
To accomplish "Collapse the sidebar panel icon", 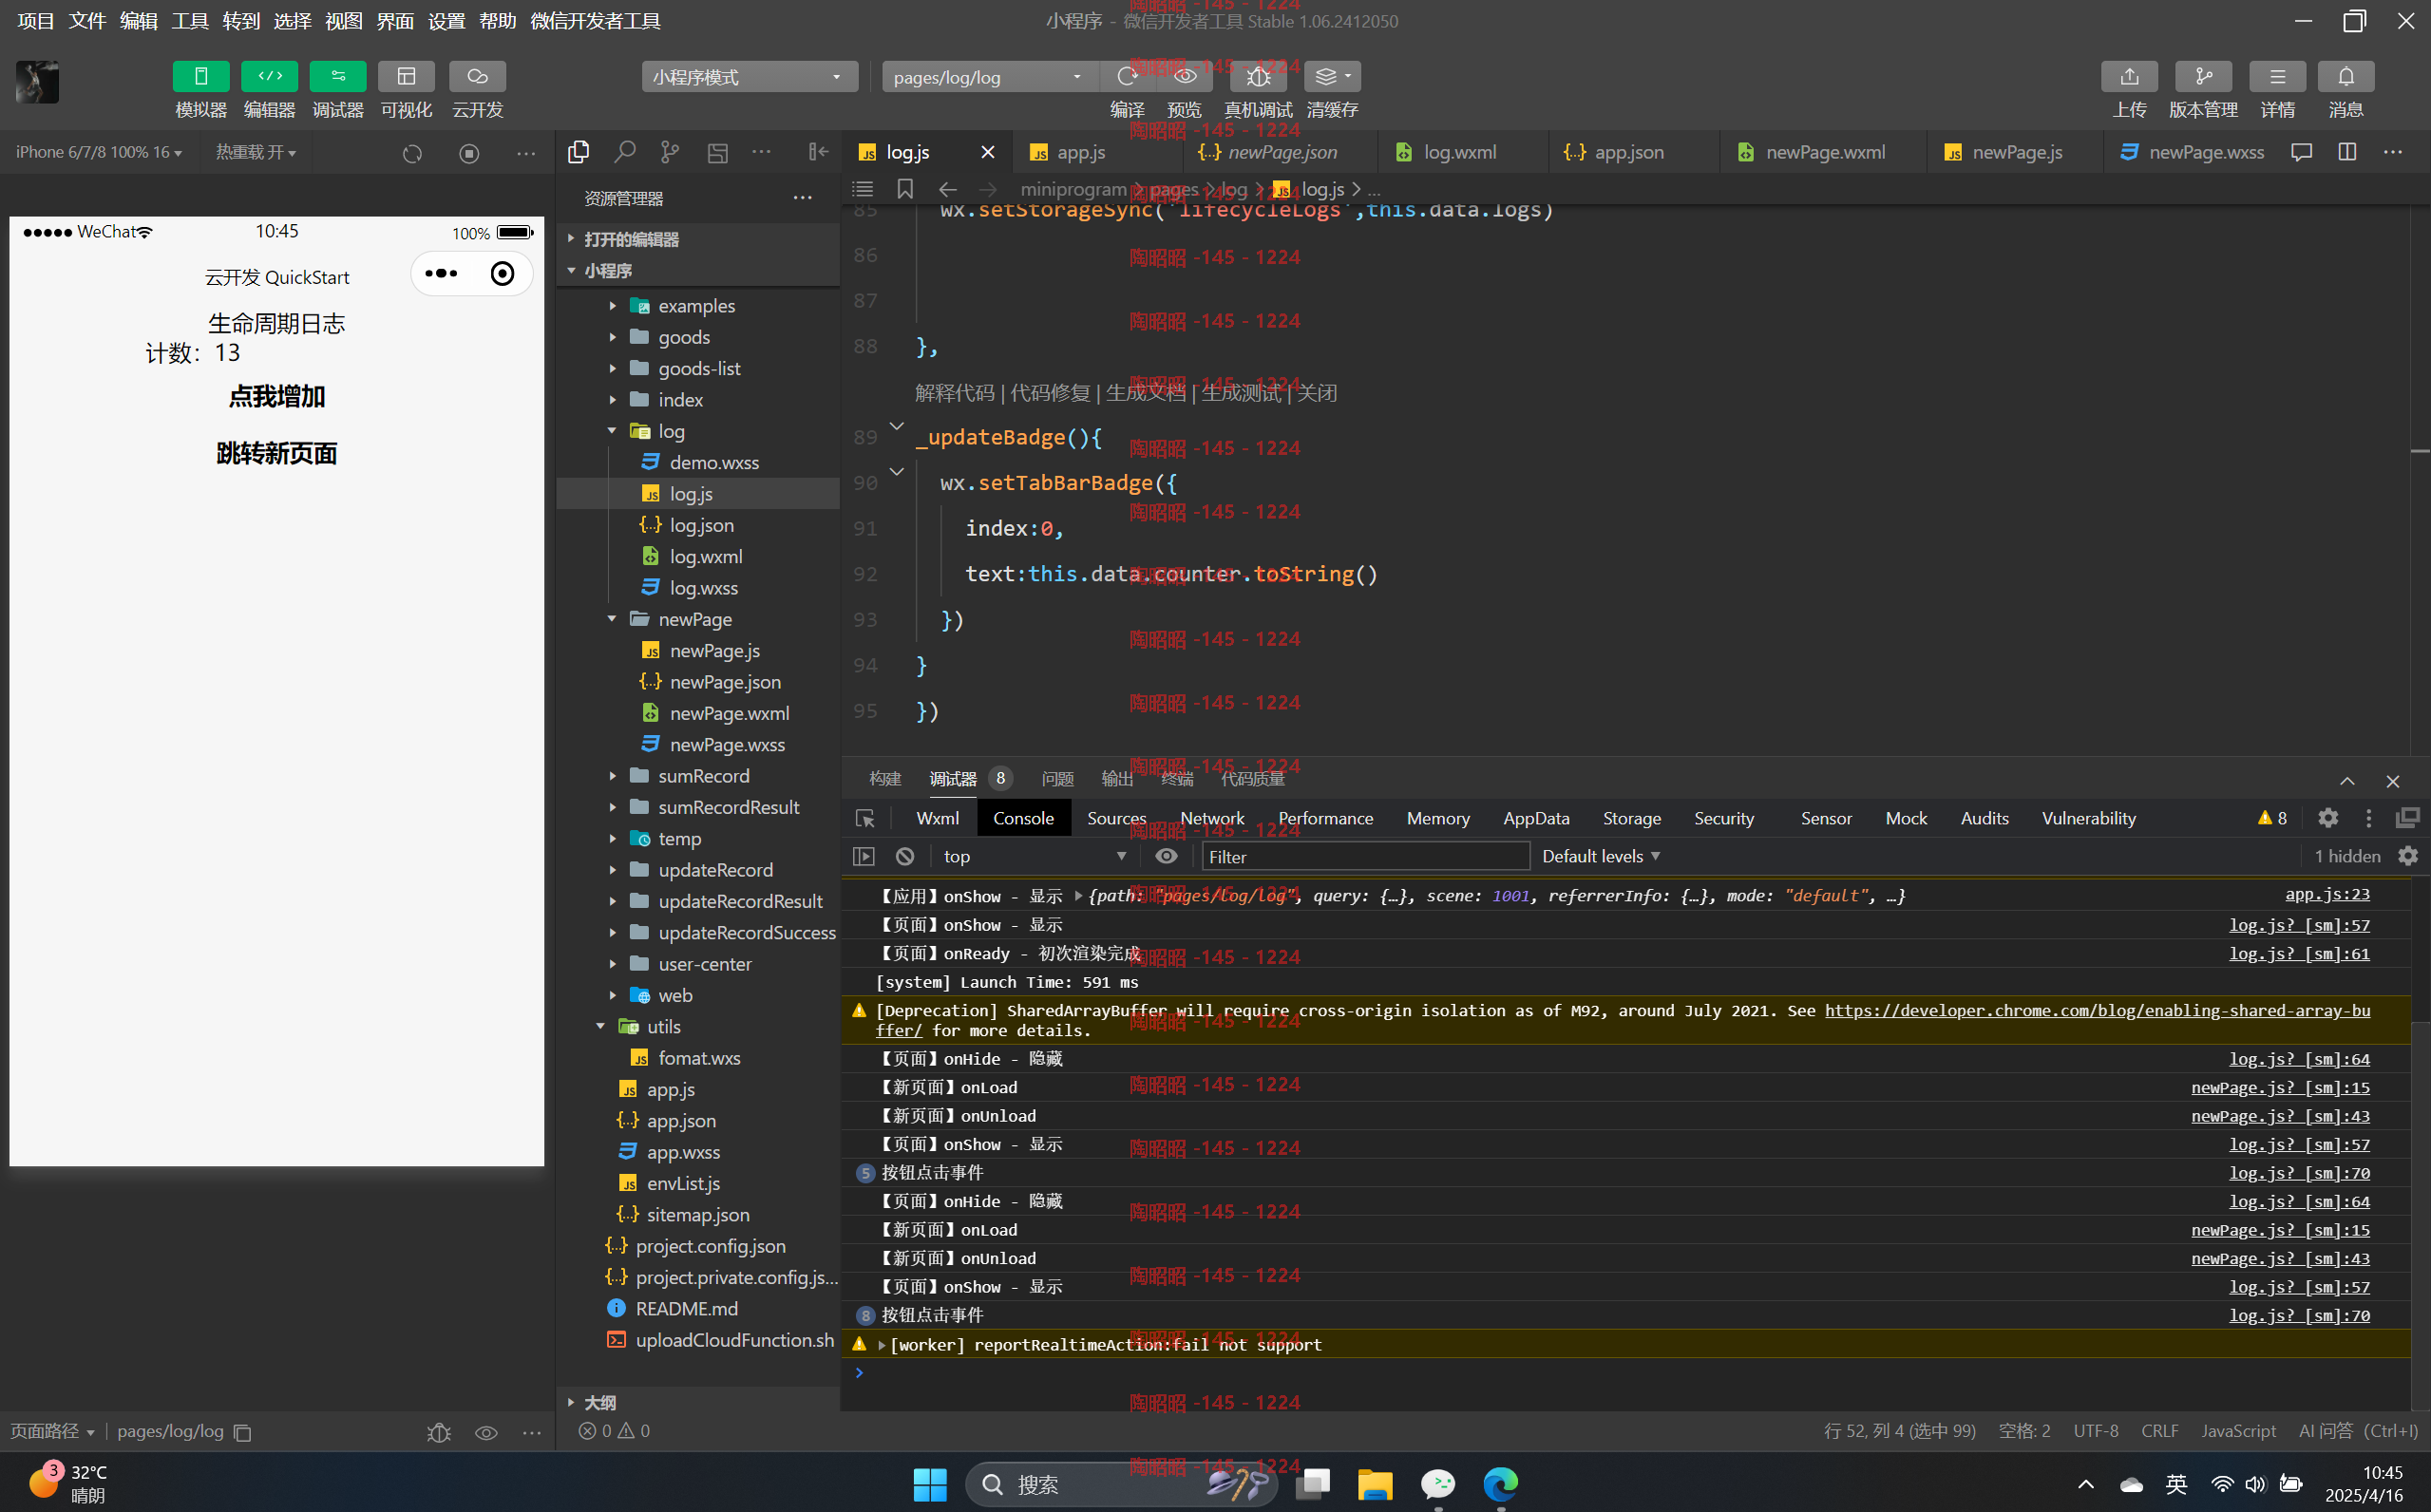I will pyautogui.click(x=818, y=152).
